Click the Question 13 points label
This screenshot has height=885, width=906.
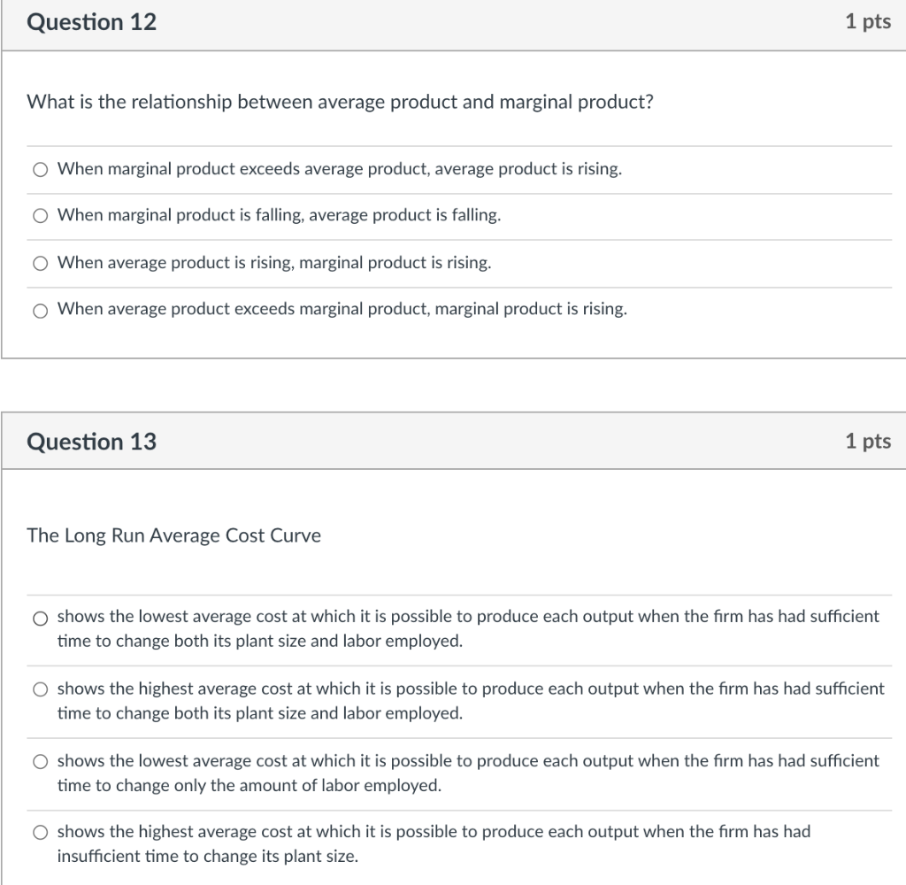pyautogui.click(x=868, y=441)
